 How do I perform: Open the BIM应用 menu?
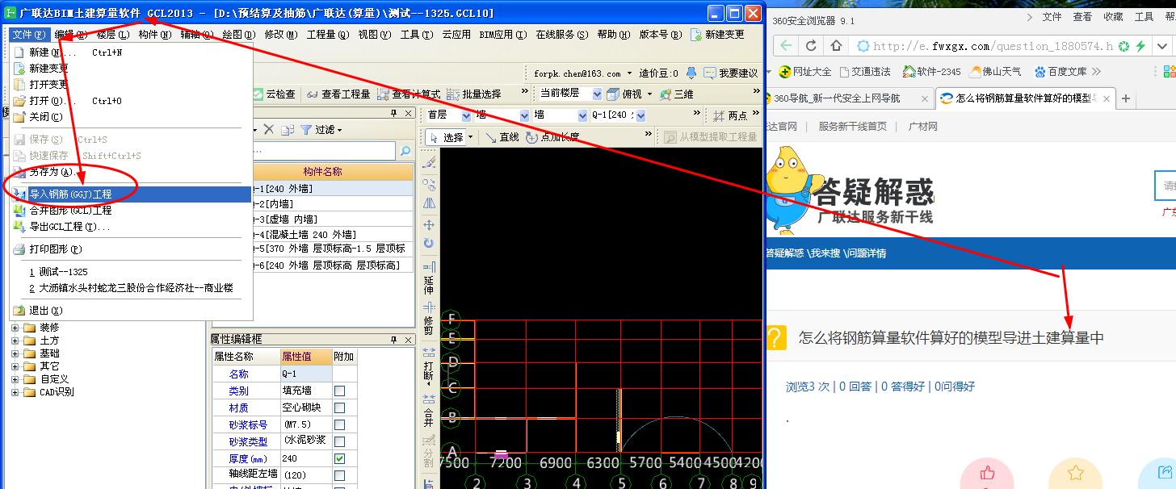[x=502, y=35]
